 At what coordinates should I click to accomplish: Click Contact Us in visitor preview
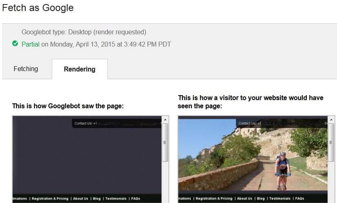point(247,123)
